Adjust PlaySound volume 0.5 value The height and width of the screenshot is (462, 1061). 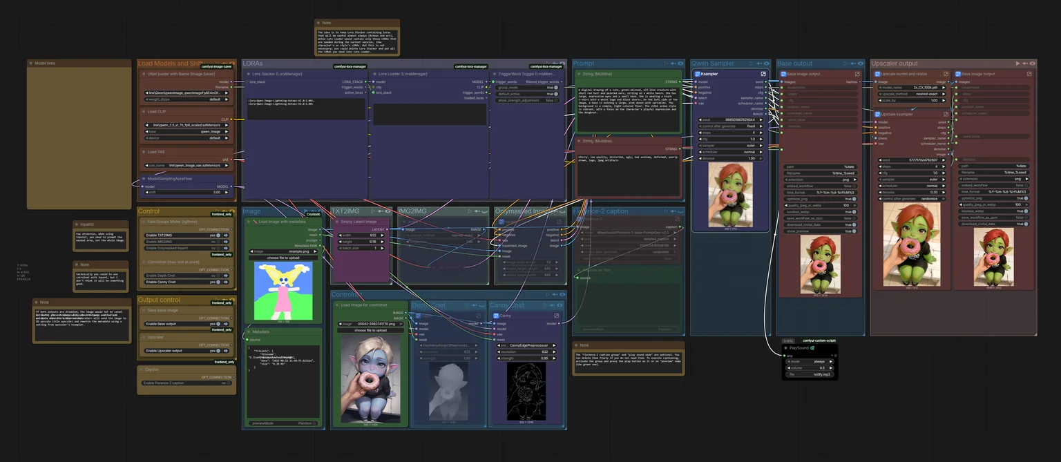pyautogui.click(x=810, y=368)
